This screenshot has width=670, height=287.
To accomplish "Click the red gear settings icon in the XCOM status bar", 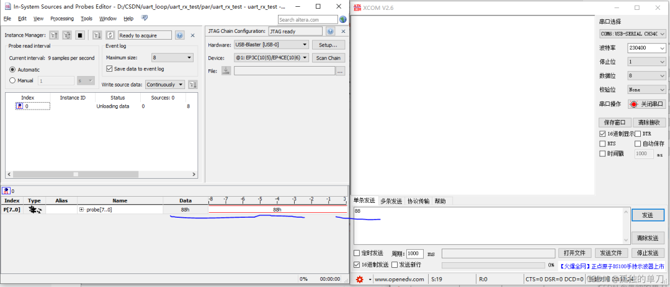I will click(359, 280).
